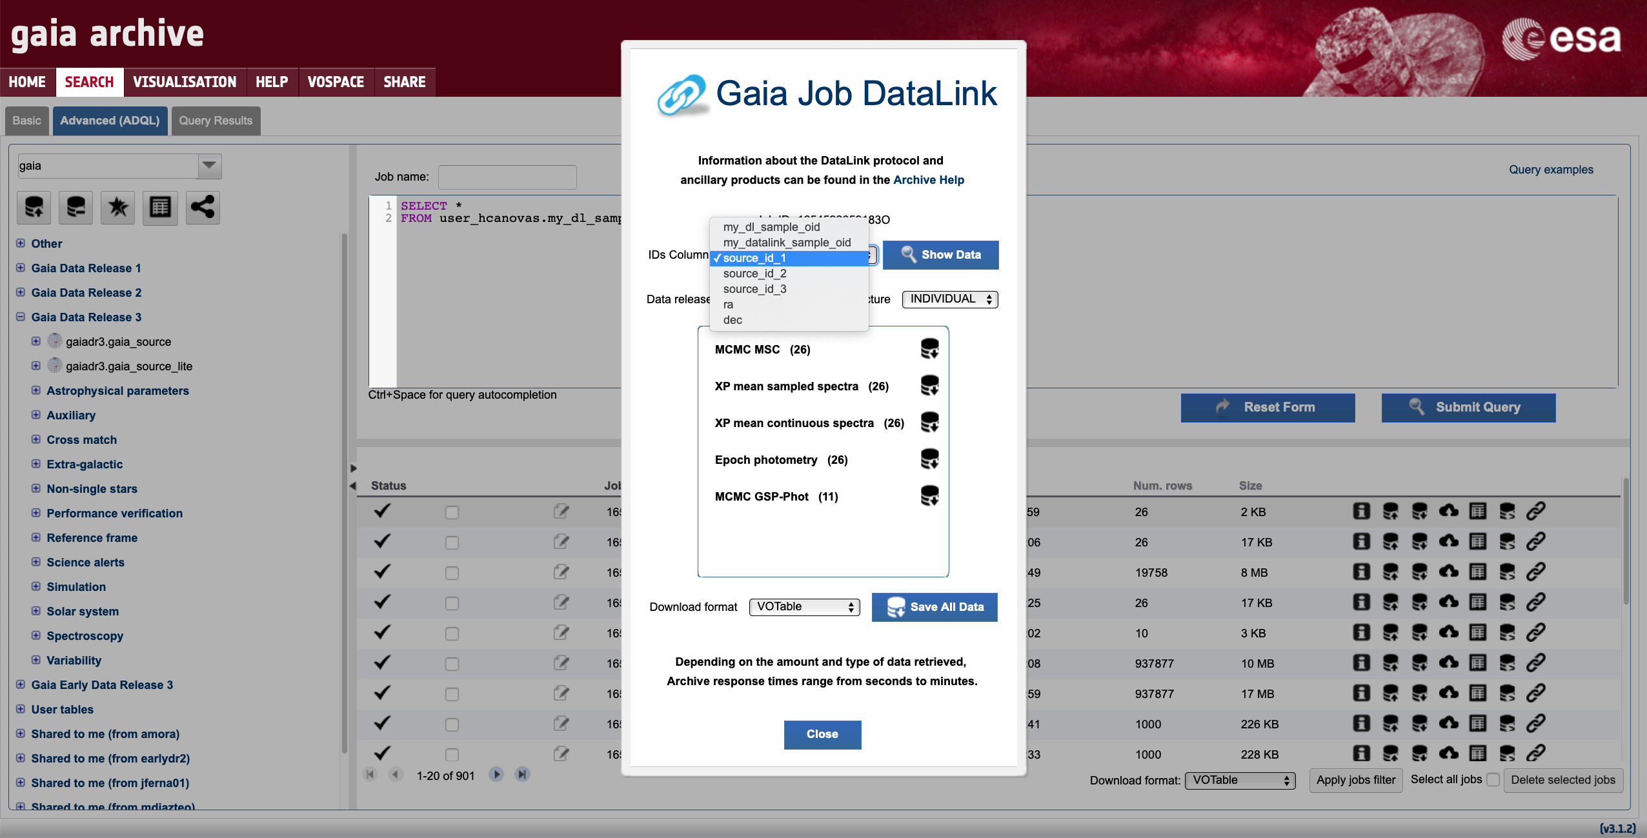The image size is (1647, 838).
Task: Go to the HOME menu
Action: pos(27,82)
